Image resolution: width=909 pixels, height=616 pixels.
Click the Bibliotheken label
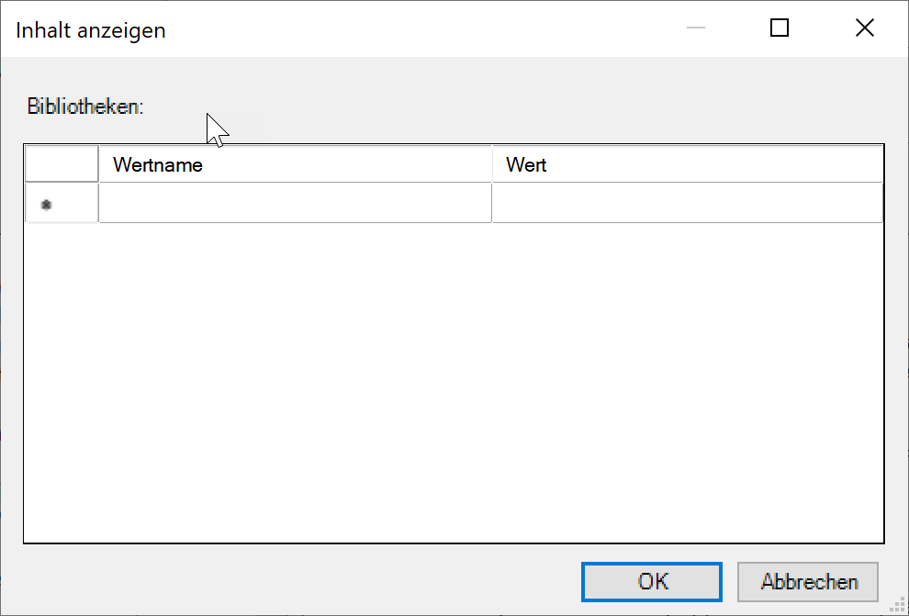85,106
